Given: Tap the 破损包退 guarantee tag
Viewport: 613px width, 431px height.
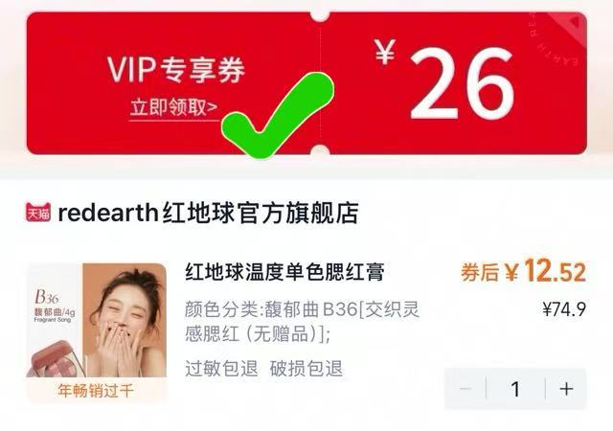Looking at the screenshot, I should pos(306,369).
